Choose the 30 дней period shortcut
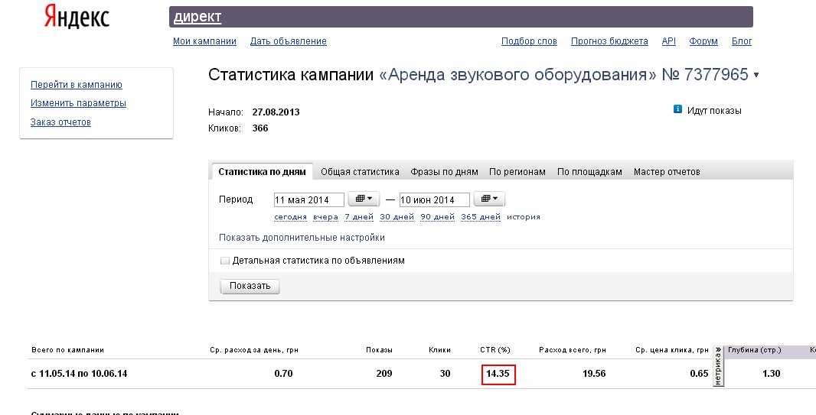The width and height of the screenshot is (816, 415). click(x=397, y=217)
